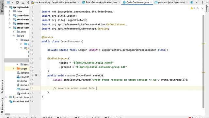The width and height of the screenshot is (209, 118).
Task: Collapse the src folder
Action: click(x=14, y=36)
